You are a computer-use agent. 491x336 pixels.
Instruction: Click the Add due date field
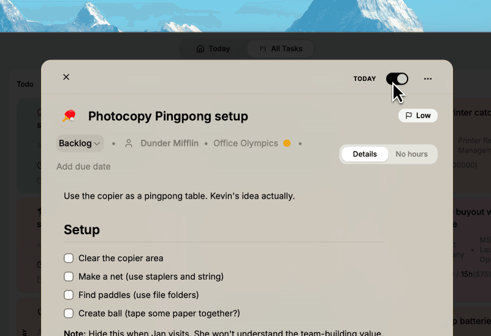(83, 166)
